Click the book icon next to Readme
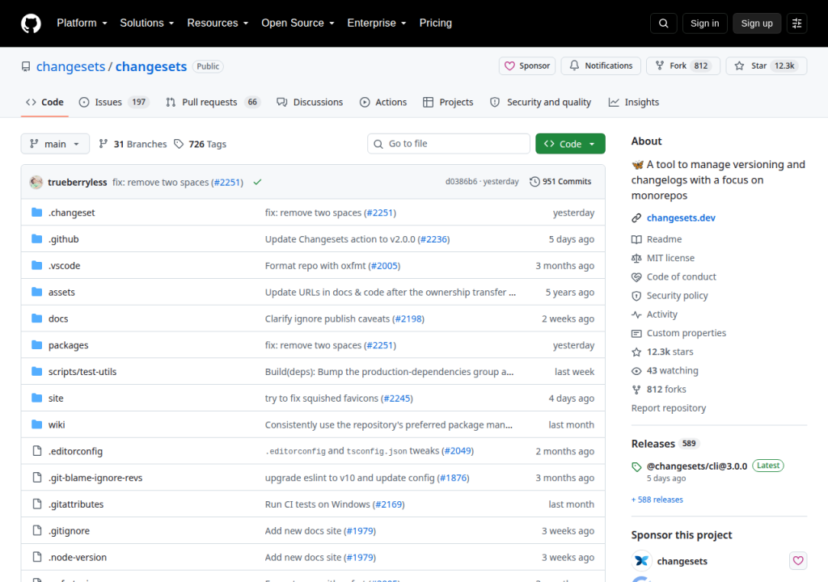The height and width of the screenshot is (582, 828). pos(636,239)
